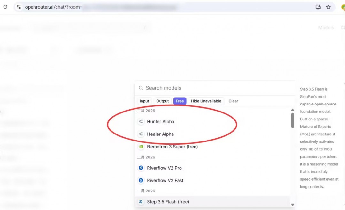Filter models by Input
The height and width of the screenshot is (210, 345).
pyautogui.click(x=144, y=101)
